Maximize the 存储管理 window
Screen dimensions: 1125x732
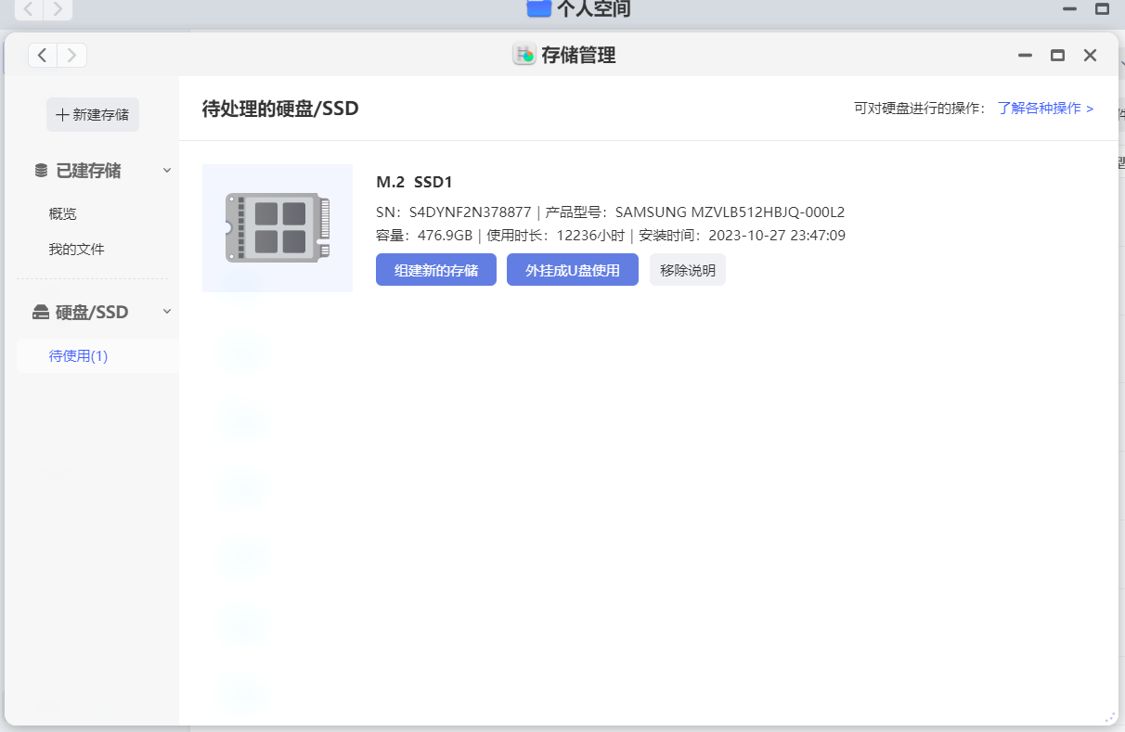pos(1057,56)
